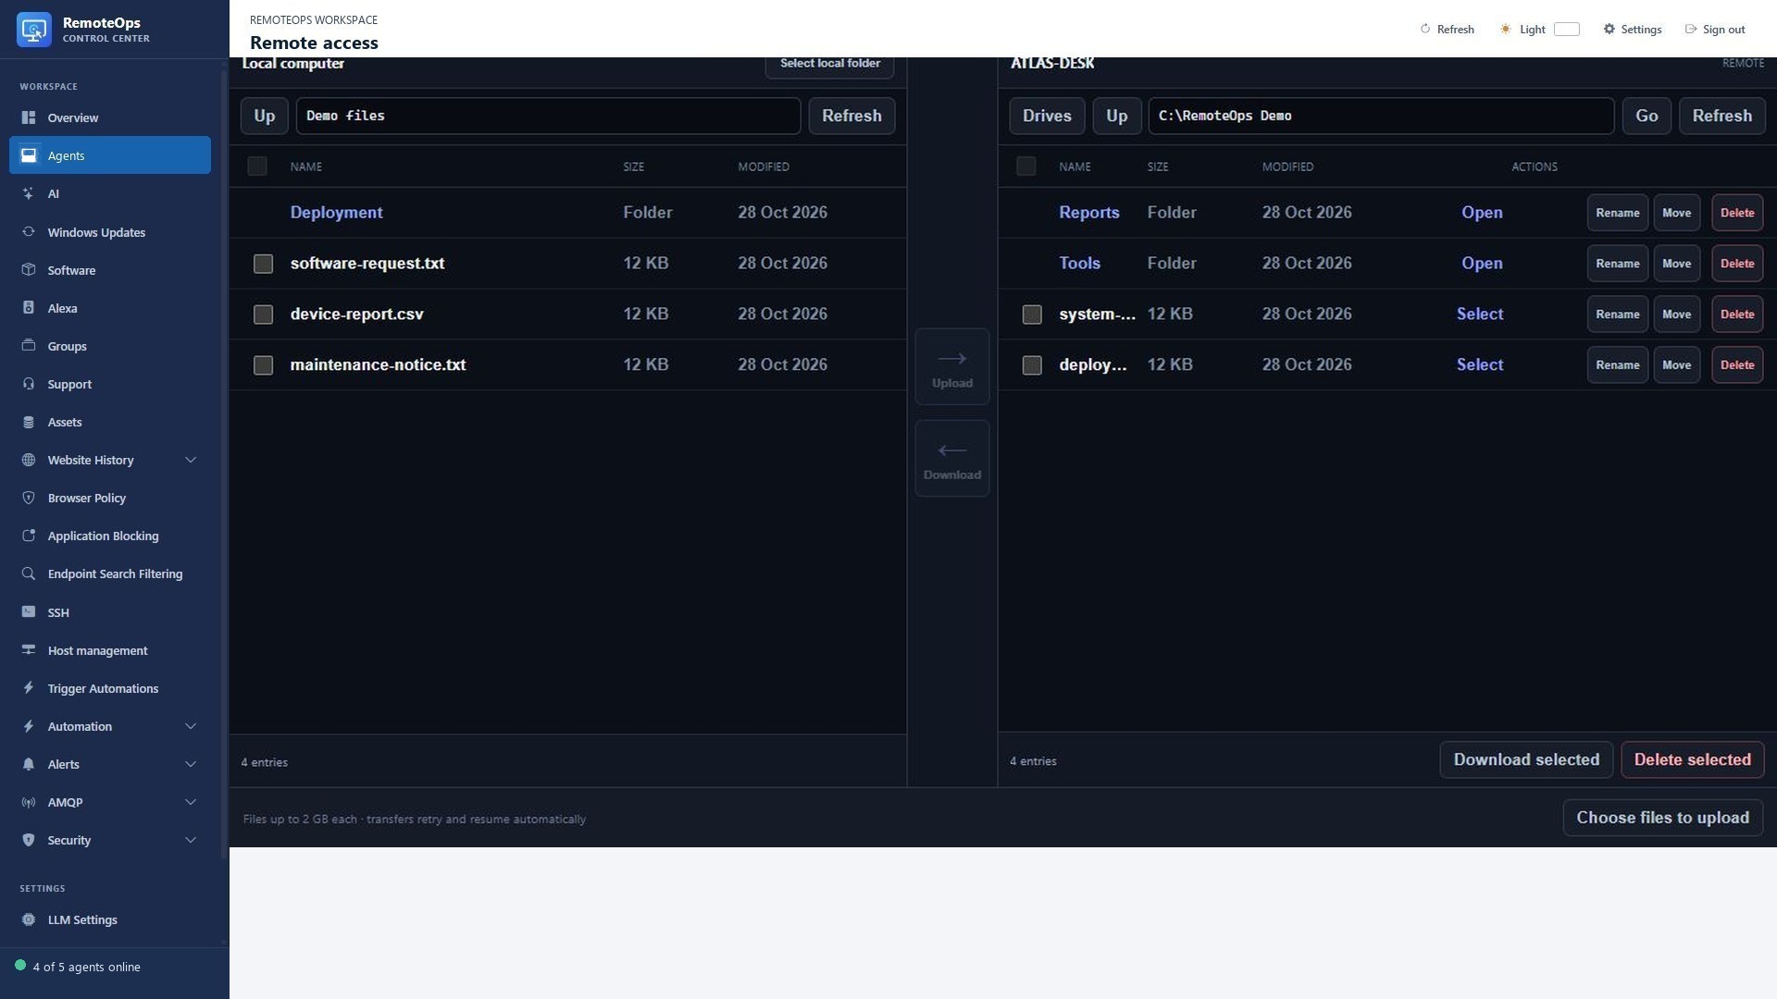This screenshot has height=999, width=1777.
Task: Click the Software package icon
Action: (29, 270)
